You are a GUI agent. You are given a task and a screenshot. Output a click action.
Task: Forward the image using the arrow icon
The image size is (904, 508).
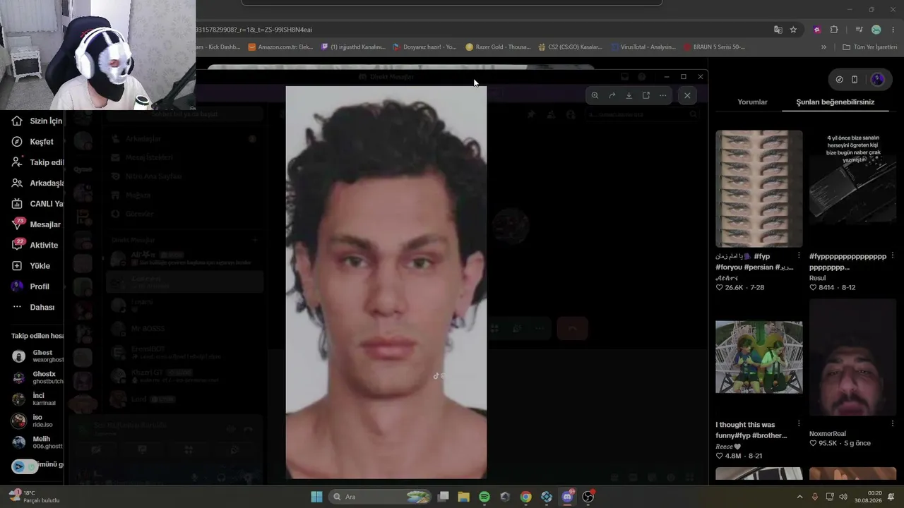[612, 95]
